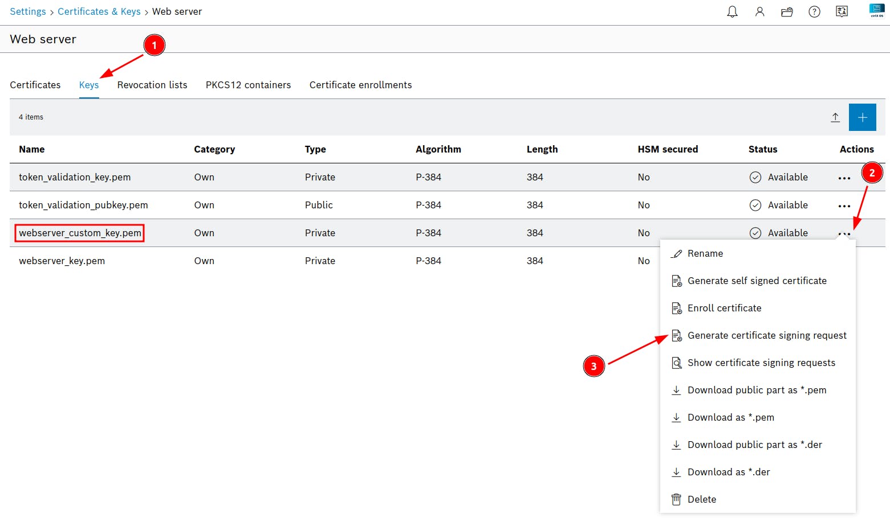Image resolution: width=890 pixels, height=522 pixels.
Task: Click the upload key arrow icon
Action: (x=835, y=117)
